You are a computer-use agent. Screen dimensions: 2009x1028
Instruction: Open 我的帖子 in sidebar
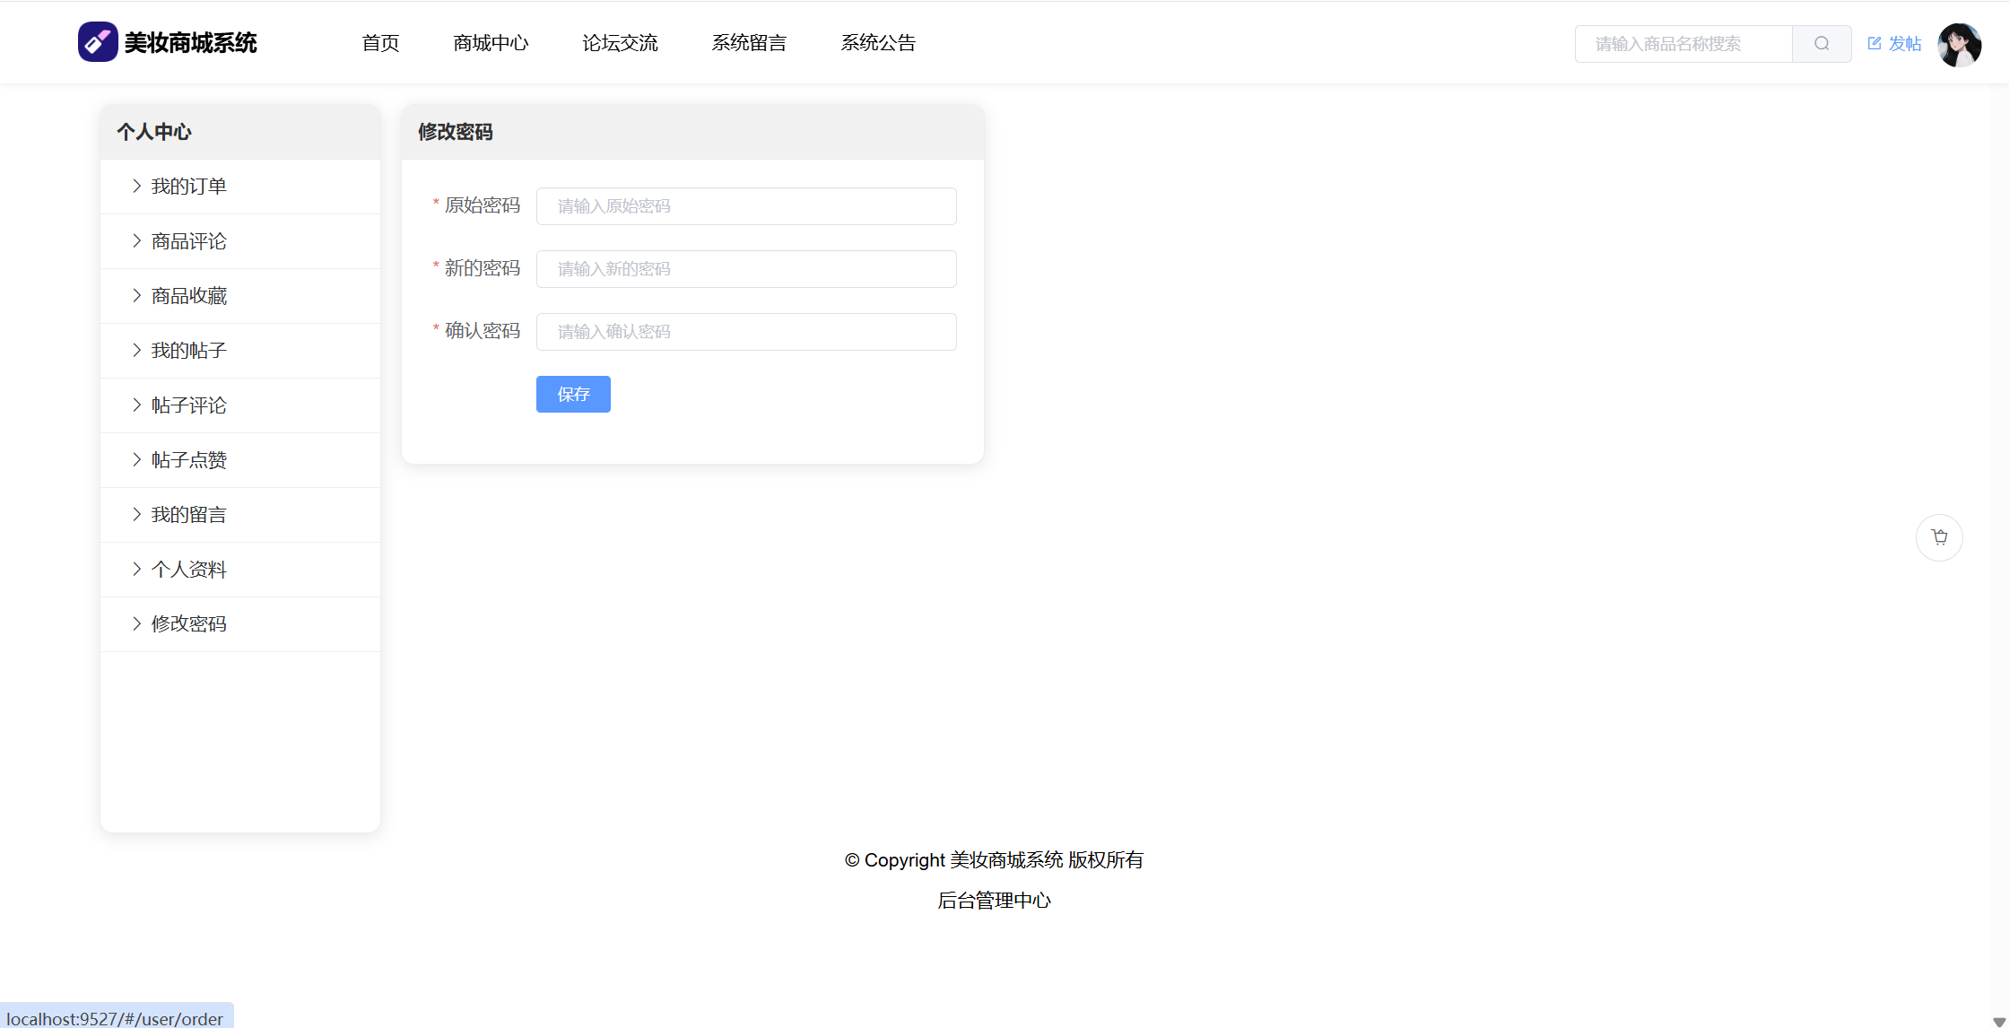click(188, 351)
